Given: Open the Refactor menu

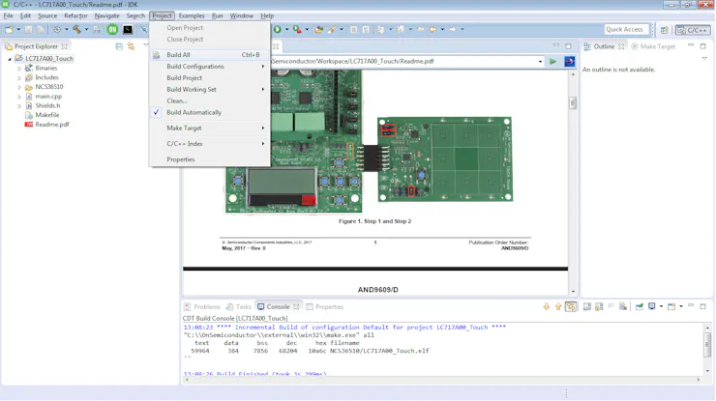Looking at the screenshot, I should click(75, 15).
